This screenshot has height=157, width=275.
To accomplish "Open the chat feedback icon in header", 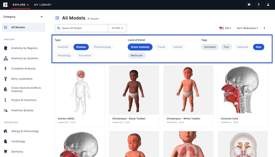I will [x=249, y=5].
